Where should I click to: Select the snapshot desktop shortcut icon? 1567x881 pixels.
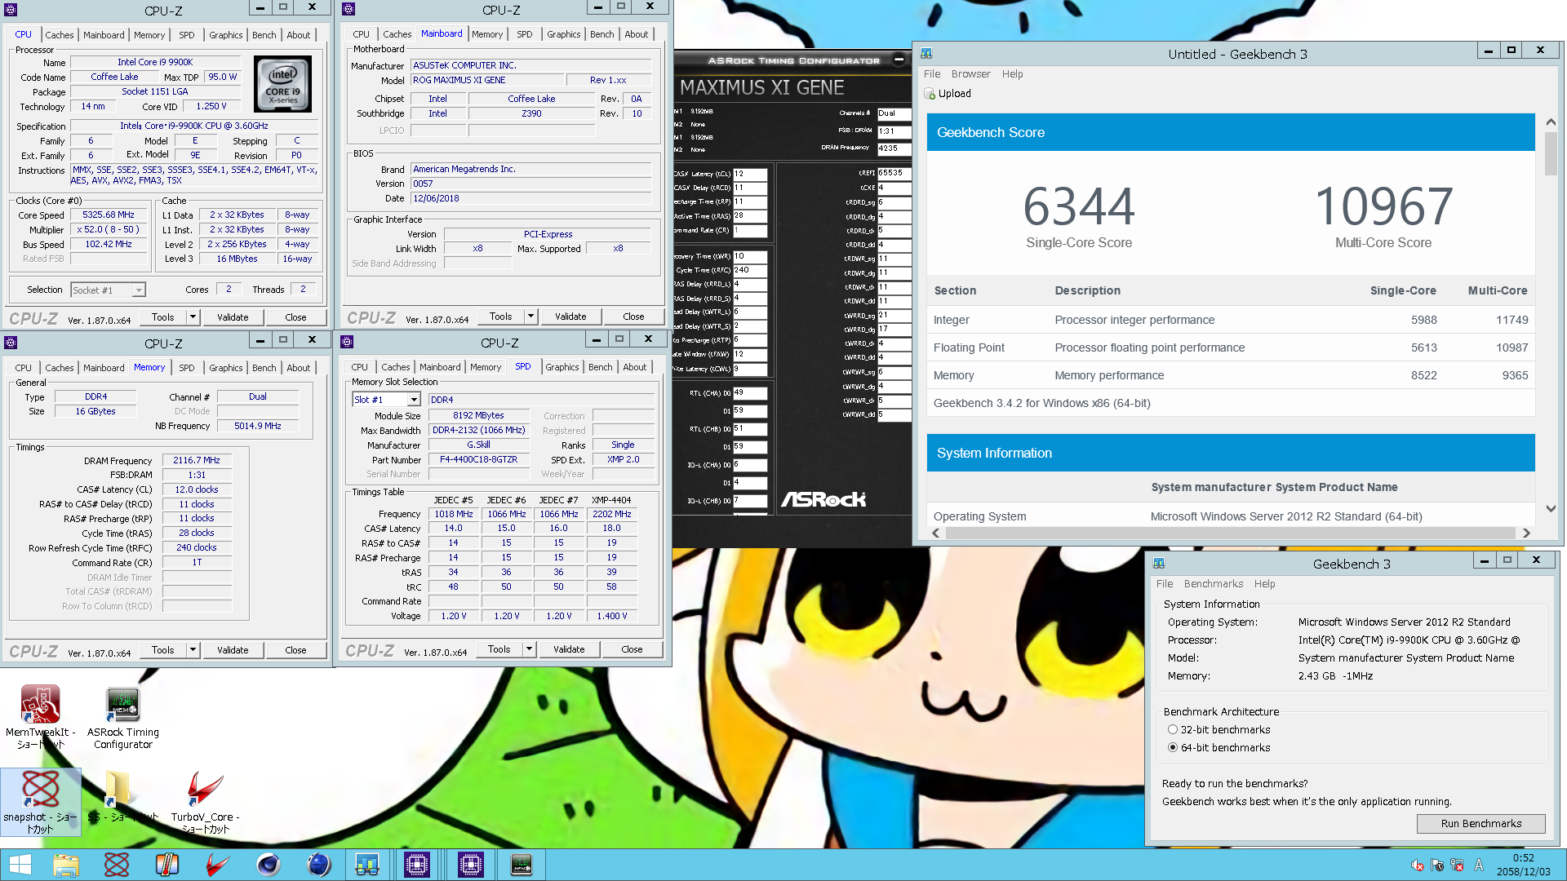tap(40, 801)
